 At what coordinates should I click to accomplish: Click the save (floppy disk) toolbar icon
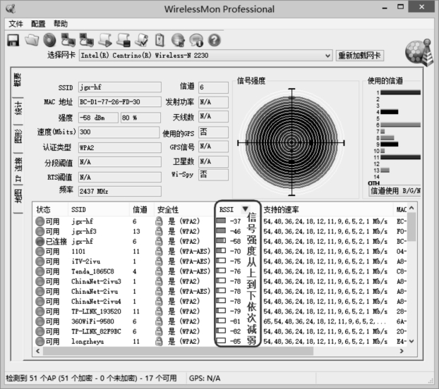pos(13,39)
